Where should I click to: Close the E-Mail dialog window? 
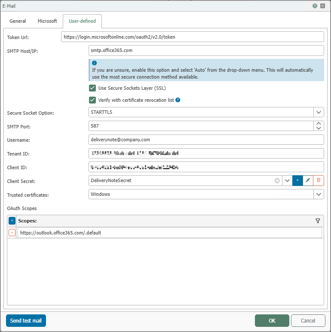pos(322,6)
